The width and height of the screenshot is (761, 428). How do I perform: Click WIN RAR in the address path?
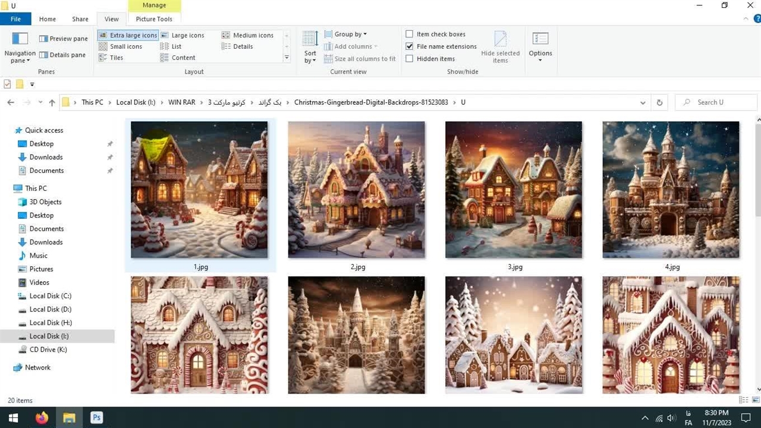(x=181, y=102)
